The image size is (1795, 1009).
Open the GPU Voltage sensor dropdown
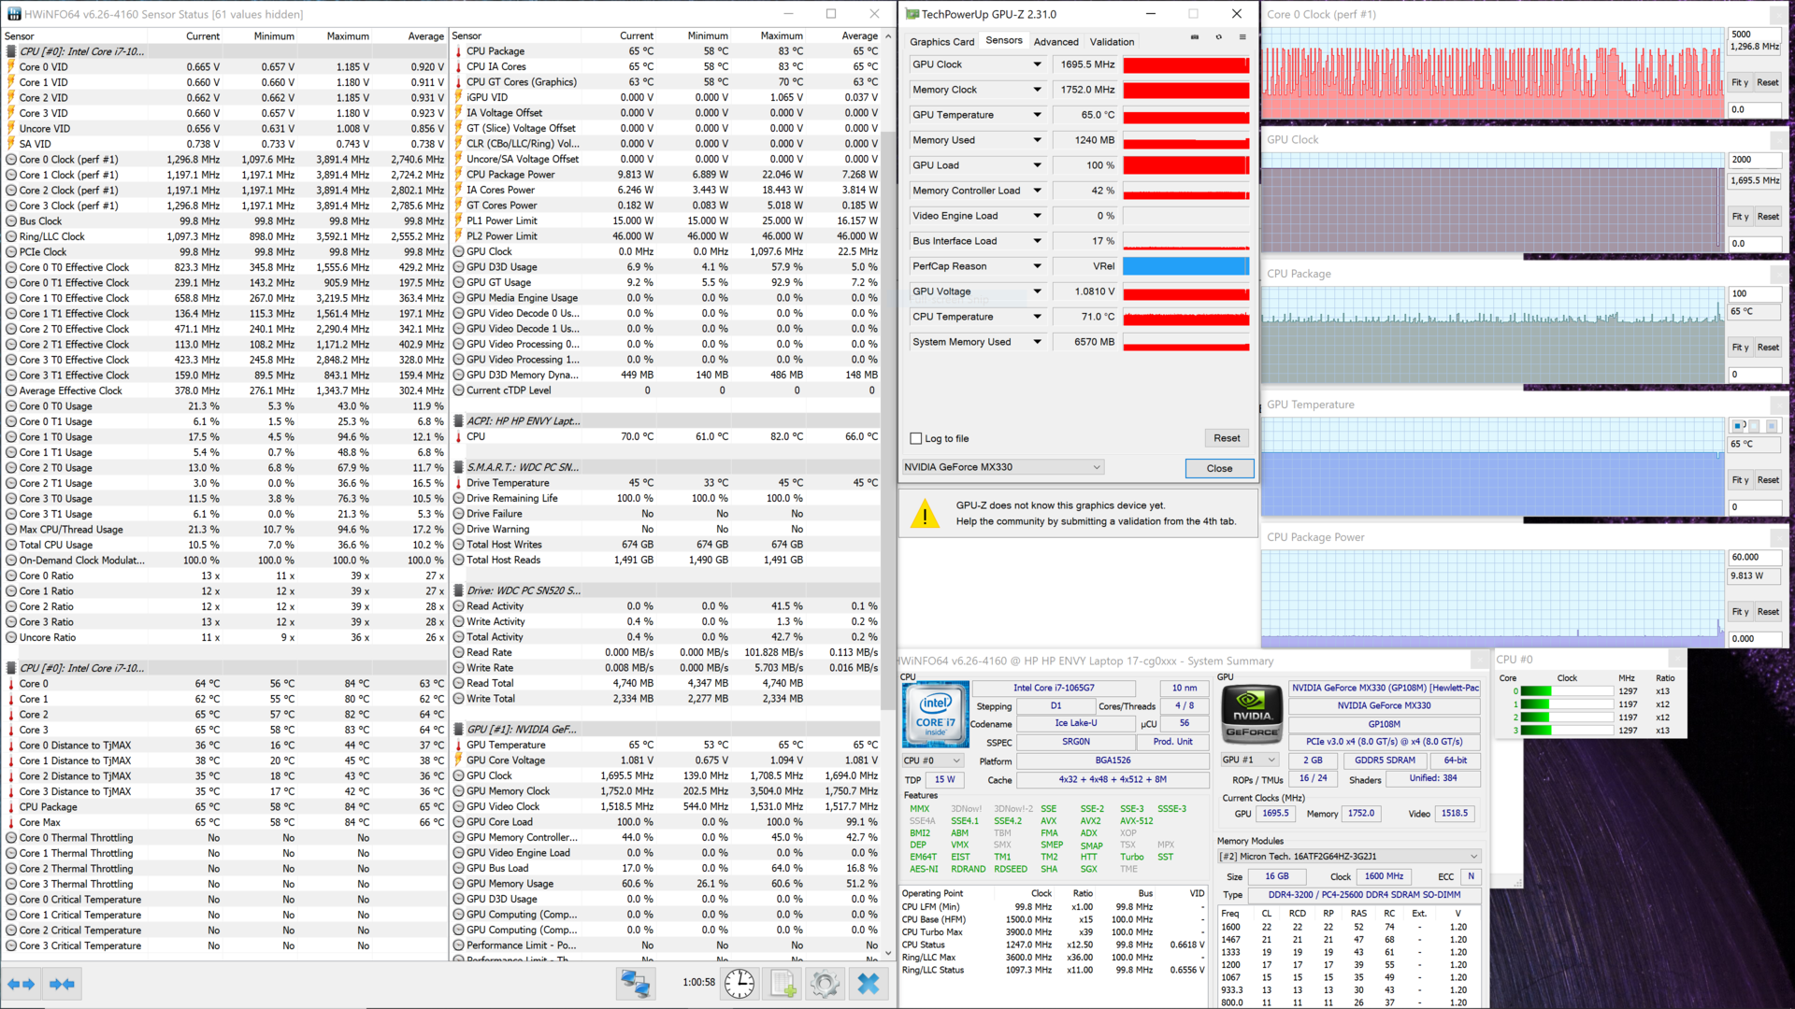point(1037,291)
